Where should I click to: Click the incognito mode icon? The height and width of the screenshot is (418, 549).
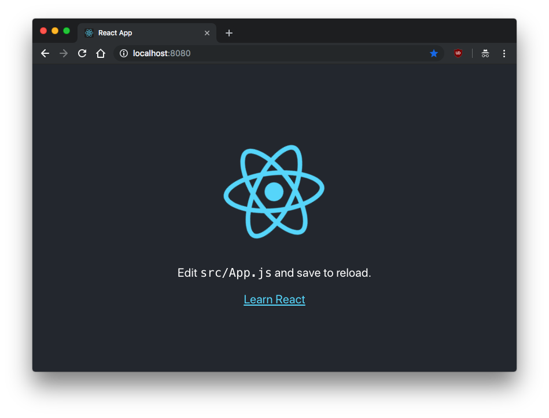[485, 53]
